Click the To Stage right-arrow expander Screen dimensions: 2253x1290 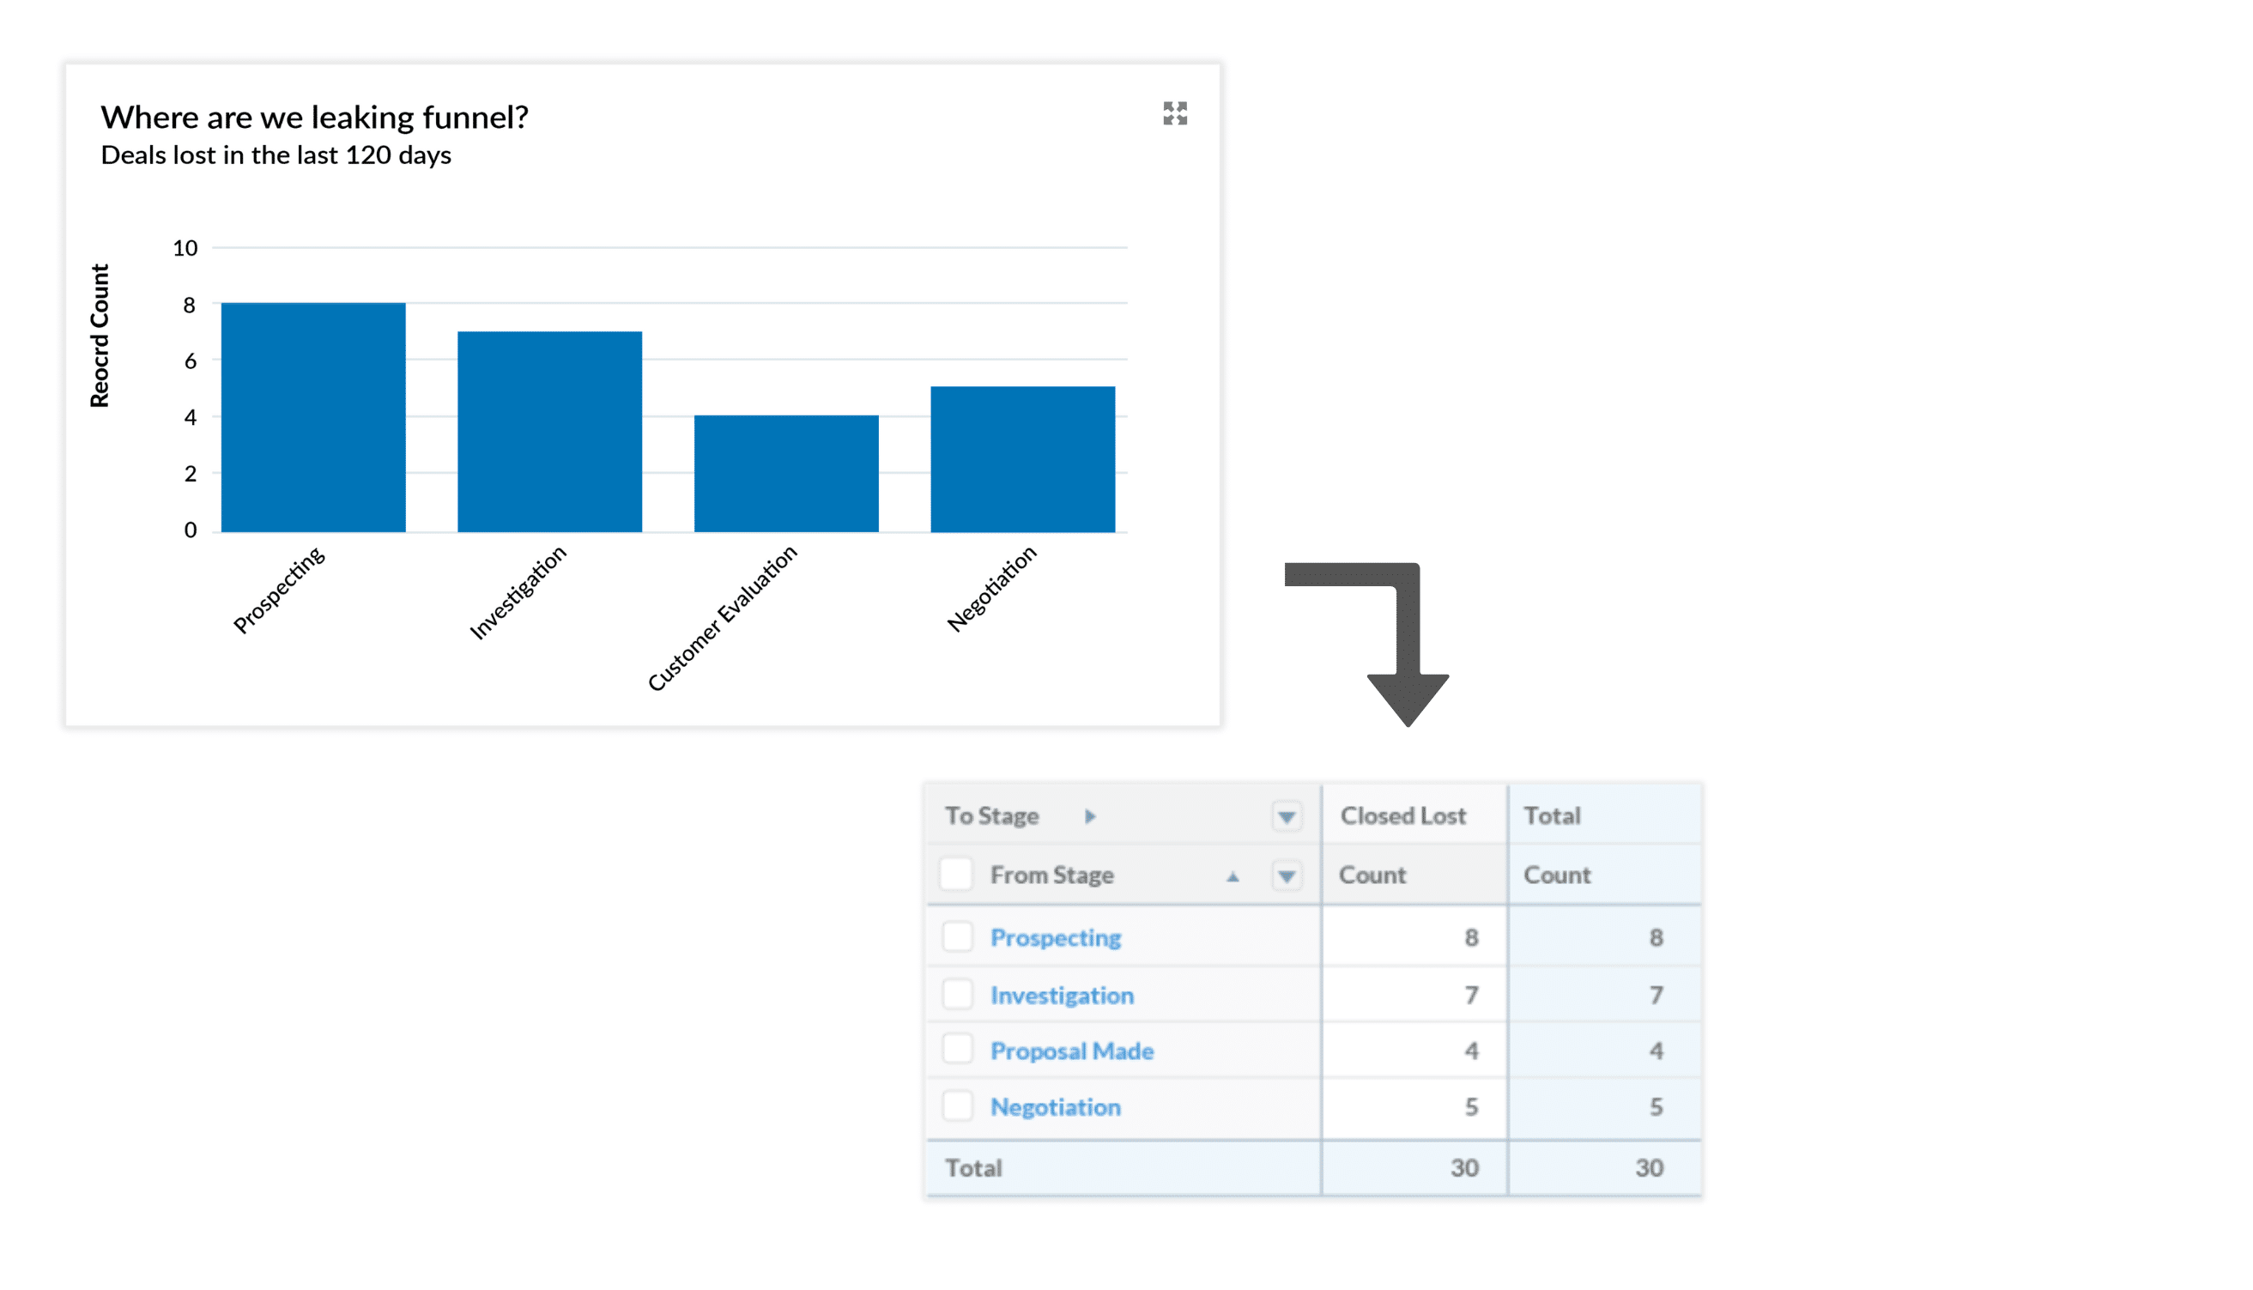pyautogui.click(x=1090, y=816)
